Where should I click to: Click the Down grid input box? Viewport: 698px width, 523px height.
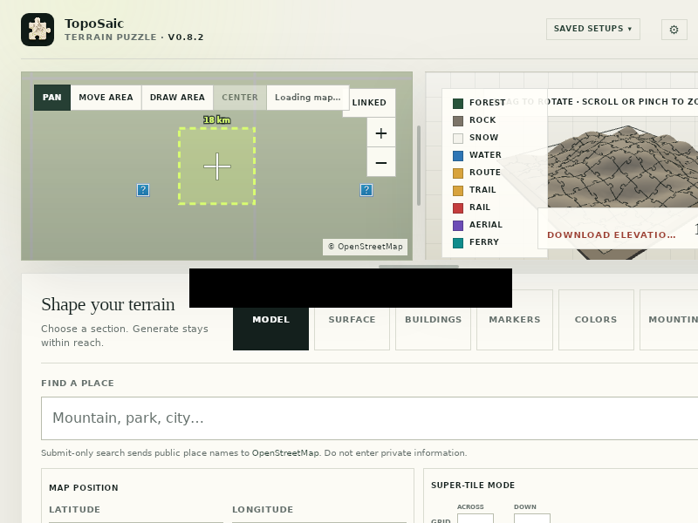click(x=532, y=519)
